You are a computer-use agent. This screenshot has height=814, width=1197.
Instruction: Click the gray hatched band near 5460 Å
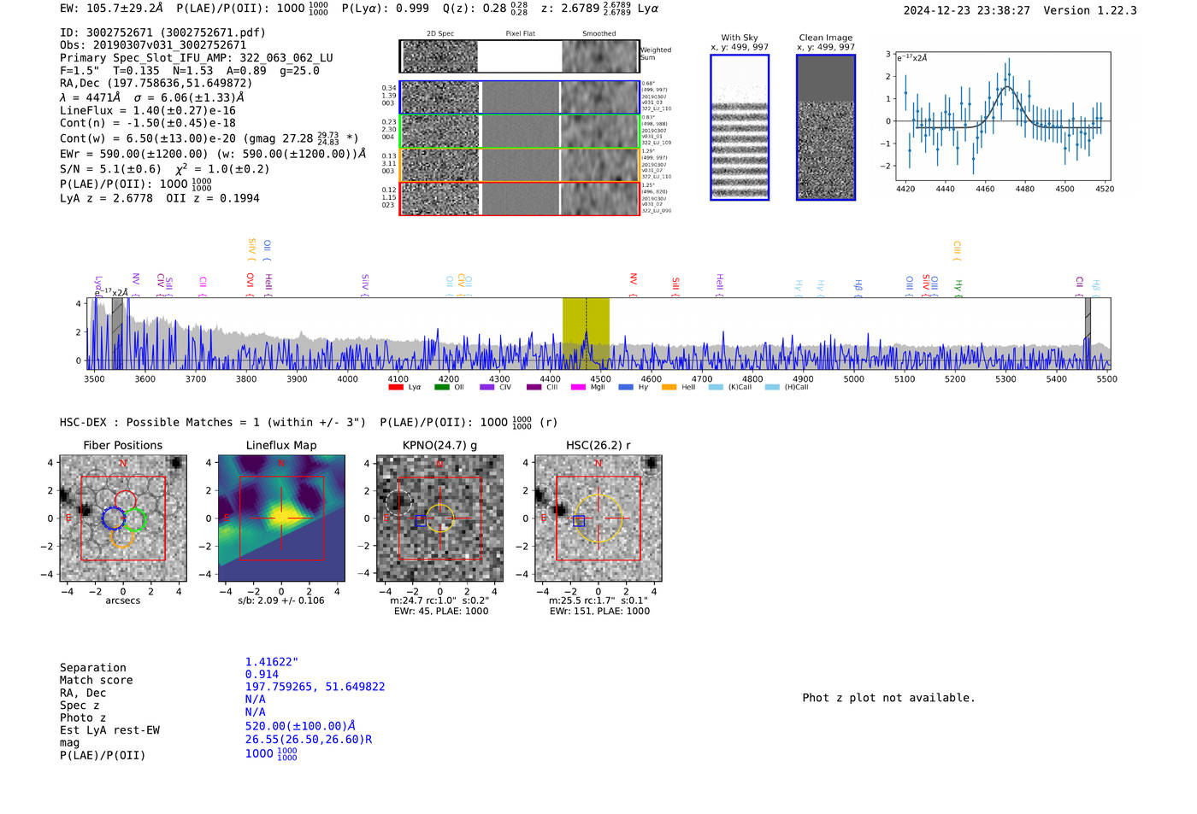pos(1088,333)
